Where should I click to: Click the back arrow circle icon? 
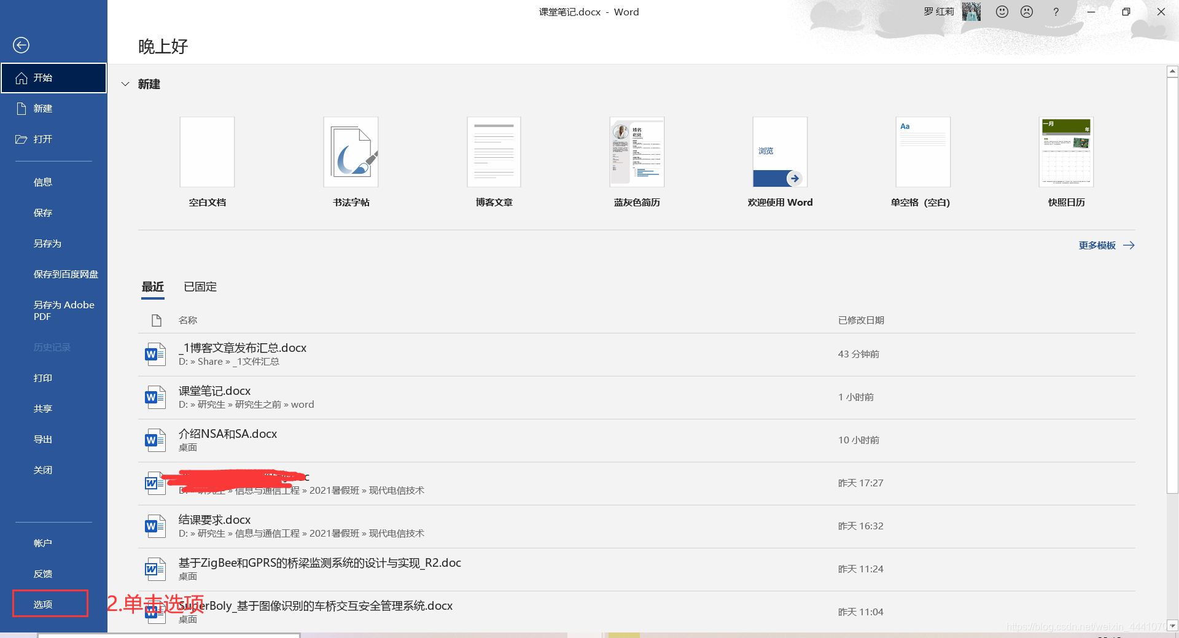pyautogui.click(x=21, y=45)
